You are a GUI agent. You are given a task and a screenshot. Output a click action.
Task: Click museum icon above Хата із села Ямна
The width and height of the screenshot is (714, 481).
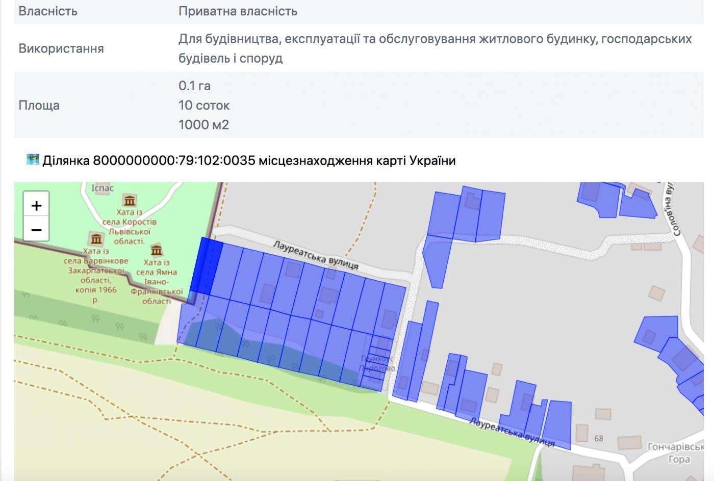pyautogui.click(x=156, y=250)
